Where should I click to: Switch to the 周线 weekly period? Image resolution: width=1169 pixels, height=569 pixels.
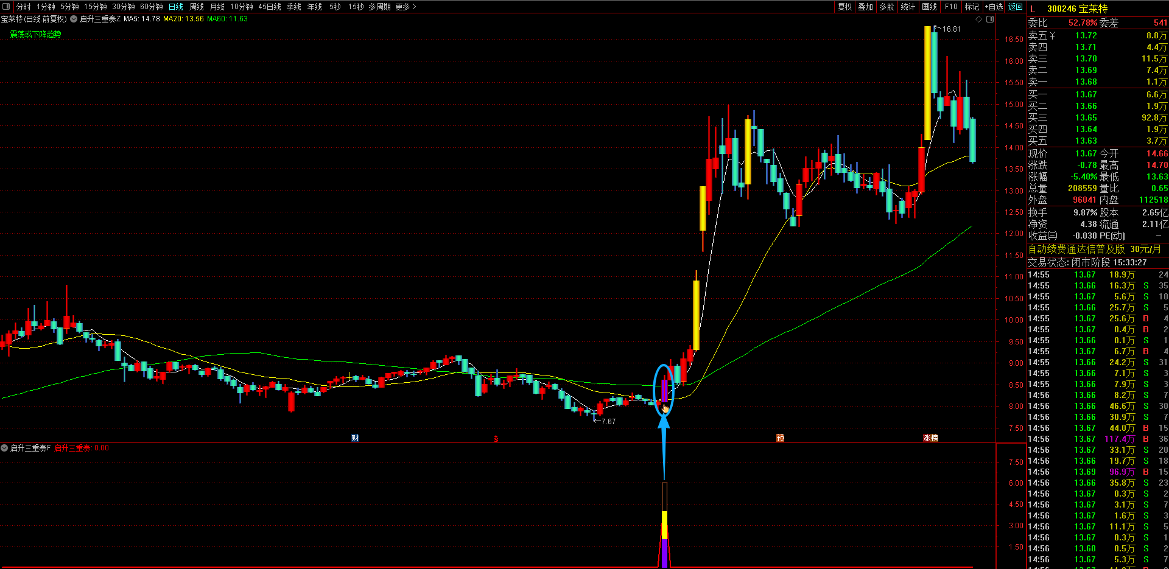coord(197,7)
